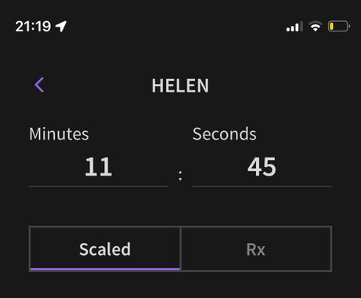361x298 pixels.
Task: Tap the low battery indicator icon
Action: point(339,27)
